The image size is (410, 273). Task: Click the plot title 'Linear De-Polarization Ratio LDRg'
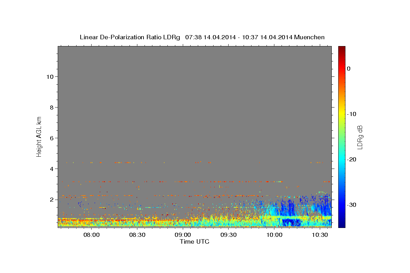(130, 37)
